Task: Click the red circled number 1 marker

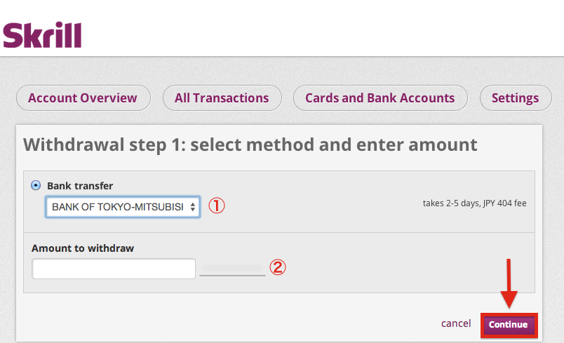Action: click(x=217, y=207)
